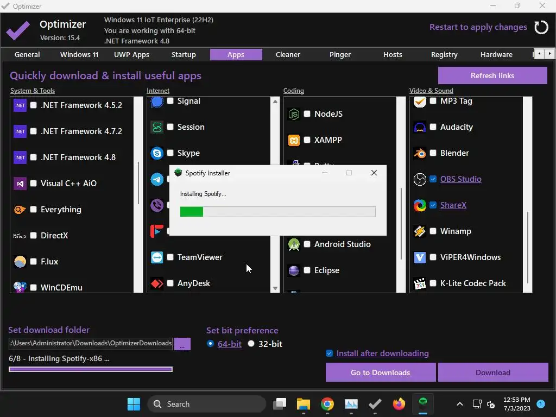Click the NodeJS icon
Screen dimensions: 556x417
[294, 114]
